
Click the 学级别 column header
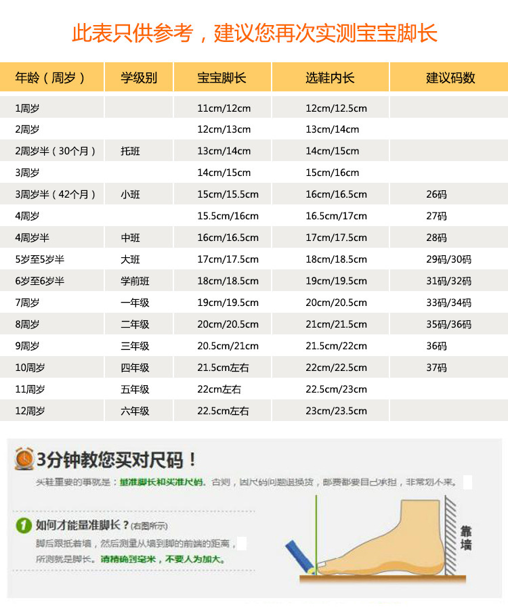click(x=139, y=77)
